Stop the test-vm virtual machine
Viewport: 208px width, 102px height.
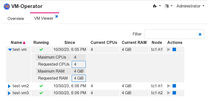pos(174,50)
